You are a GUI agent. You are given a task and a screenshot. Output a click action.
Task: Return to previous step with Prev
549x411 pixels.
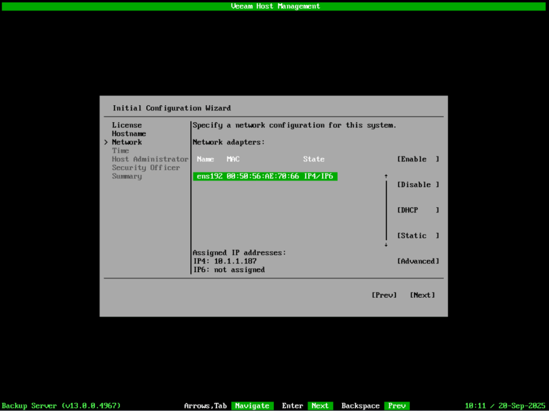384,295
